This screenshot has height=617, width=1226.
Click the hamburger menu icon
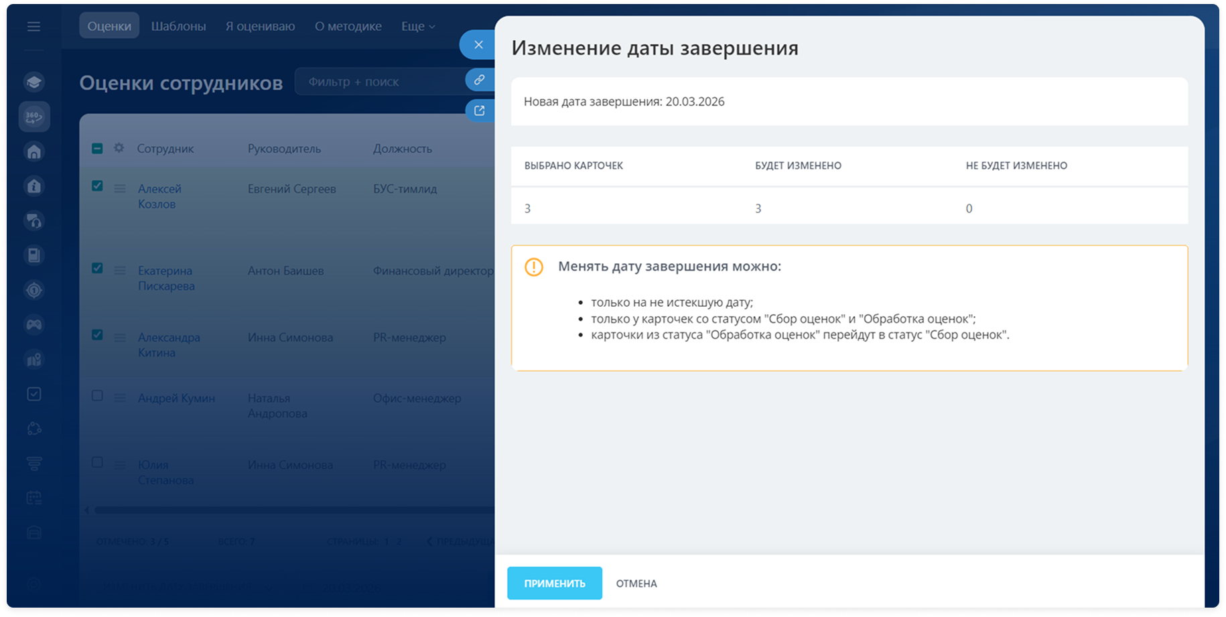click(x=33, y=27)
